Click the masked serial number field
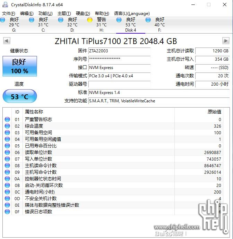This screenshot has width=233, height=239. 120,59
